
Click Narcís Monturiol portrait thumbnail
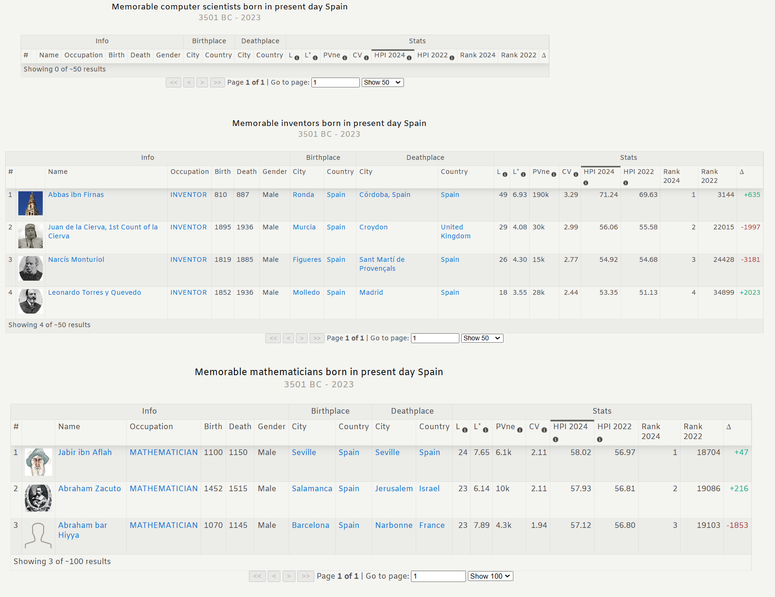pos(31,268)
